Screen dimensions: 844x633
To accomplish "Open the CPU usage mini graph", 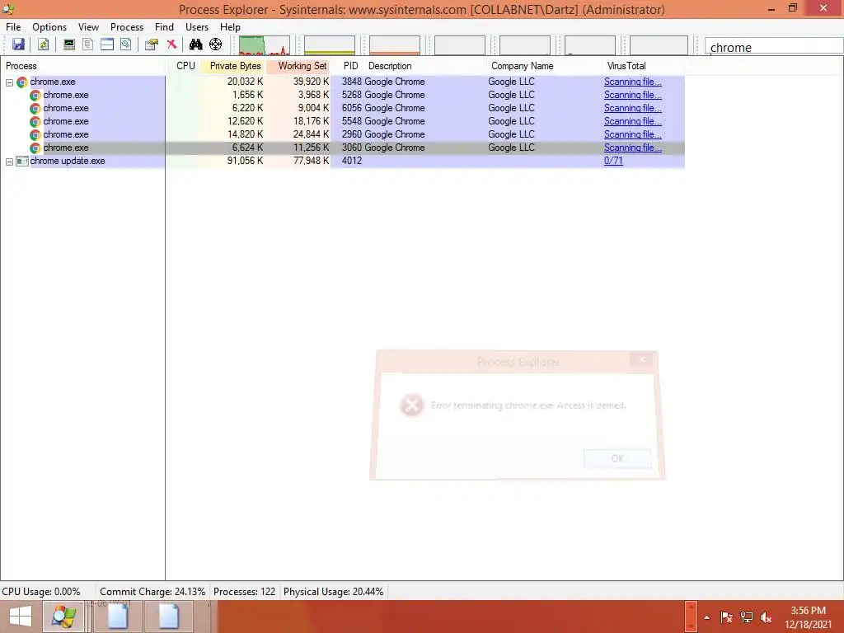I will 265,45.
